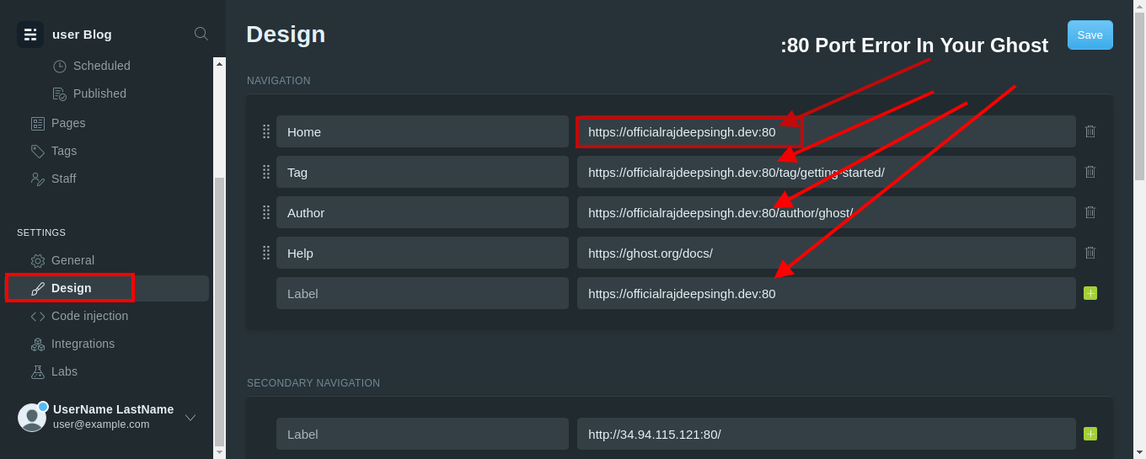Viewport: 1146px width, 459px height.
Task: Click the General settings gear icon
Action: click(38, 260)
